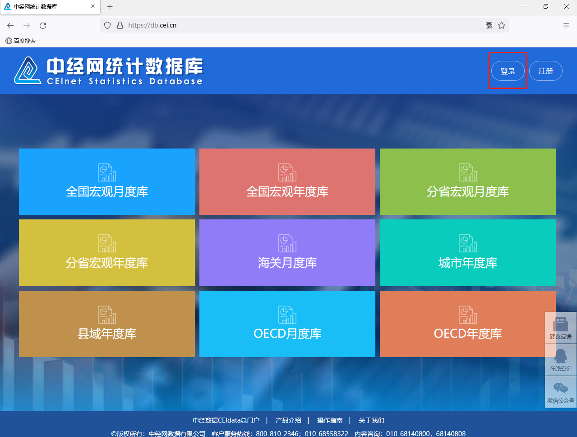Click the 建议反馈 feedback icon
The image size is (577, 437).
click(x=560, y=328)
